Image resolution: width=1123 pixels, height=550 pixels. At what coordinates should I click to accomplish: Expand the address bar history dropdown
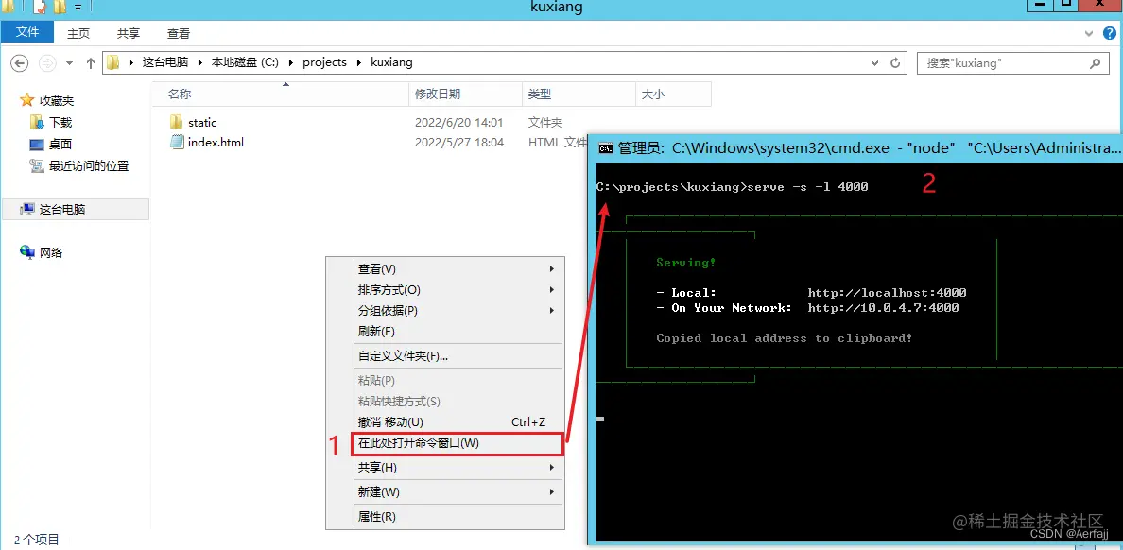pos(874,63)
